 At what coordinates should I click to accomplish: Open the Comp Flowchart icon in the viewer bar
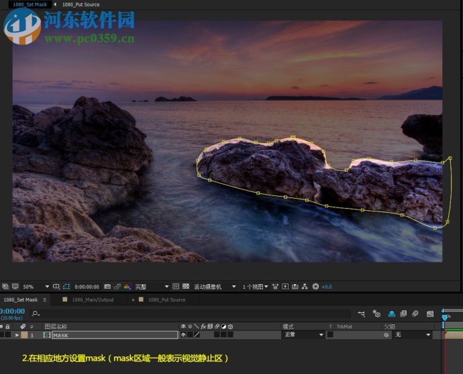pos(305,286)
